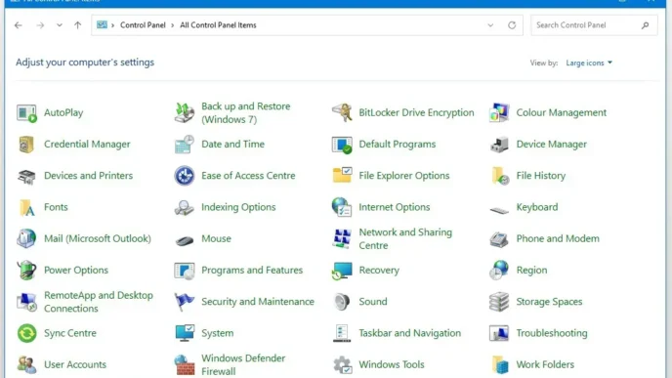The width and height of the screenshot is (672, 378).
Task: Click the Default Programs icon
Action: (x=342, y=145)
